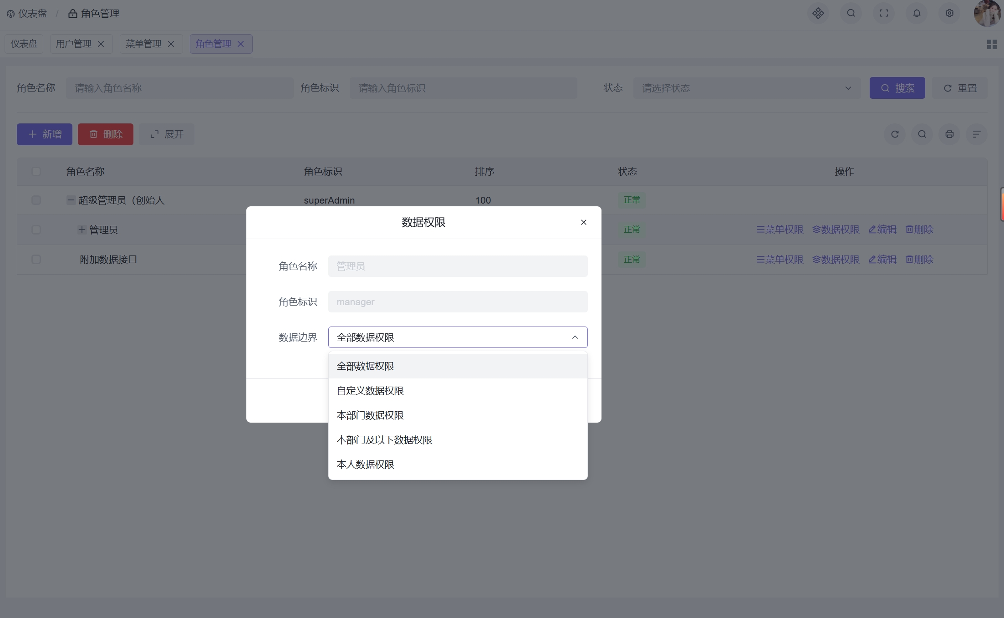Check the checkbox for 附加数据接口 row
This screenshot has width=1004, height=618.
36,259
